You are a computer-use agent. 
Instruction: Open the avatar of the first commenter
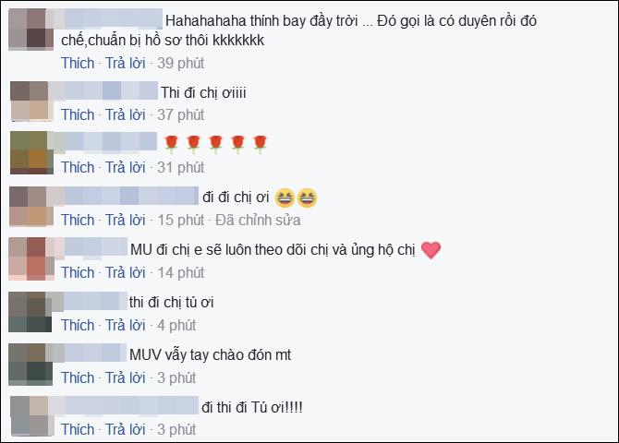[30, 30]
